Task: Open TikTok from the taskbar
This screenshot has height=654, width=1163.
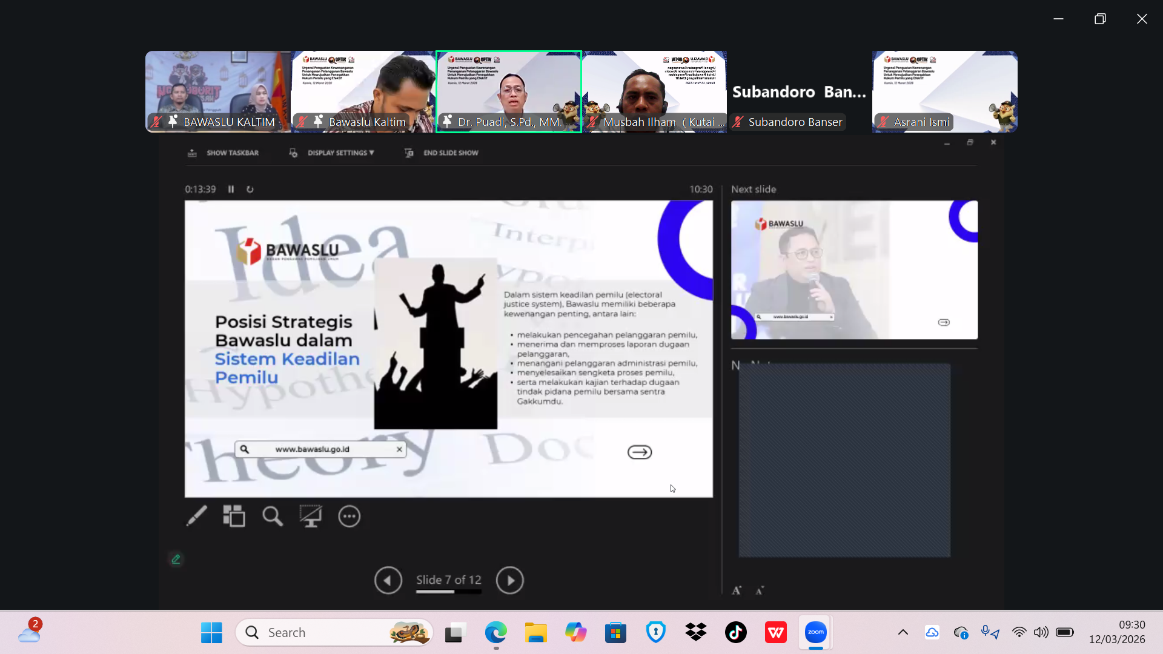Action: 735,632
